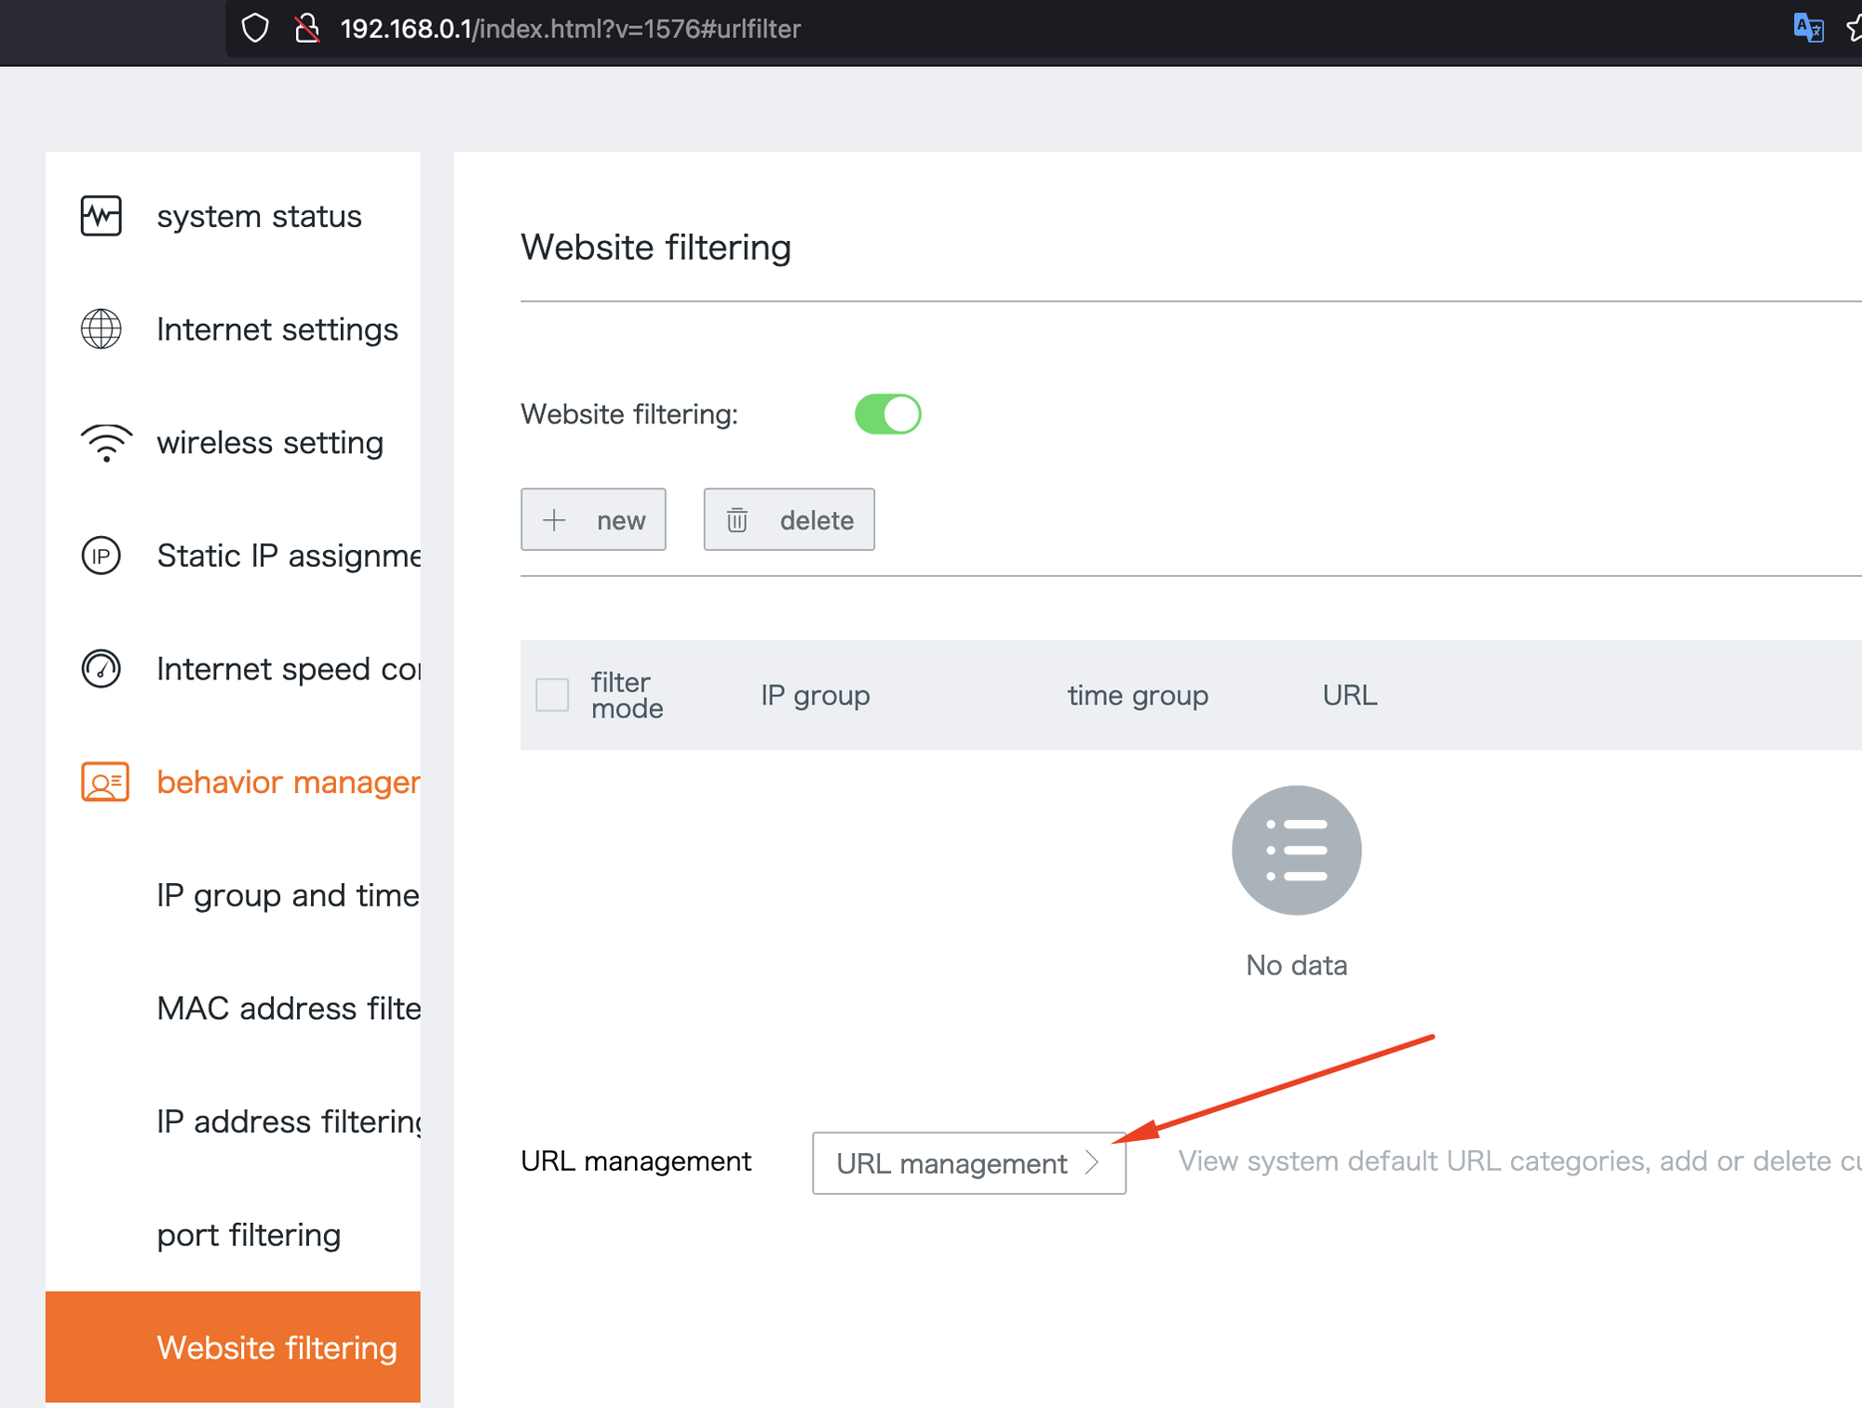1862x1408 pixels.
Task: Click the Static IP assignment IP icon
Action: 101,556
